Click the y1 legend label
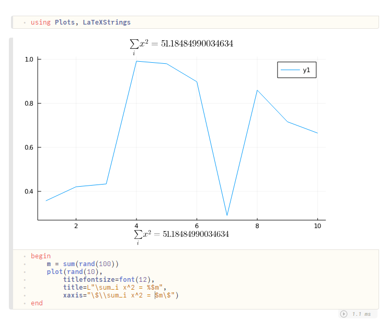 pyautogui.click(x=306, y=70)
